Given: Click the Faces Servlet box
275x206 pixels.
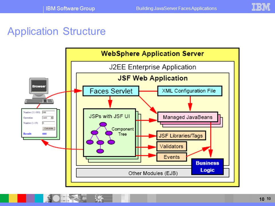Looking at the screenshot, I should (111, 91).
